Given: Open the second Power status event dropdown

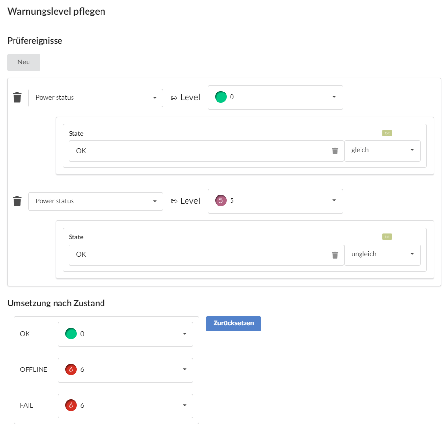Looking at the screenshot, I should [95, 201].
